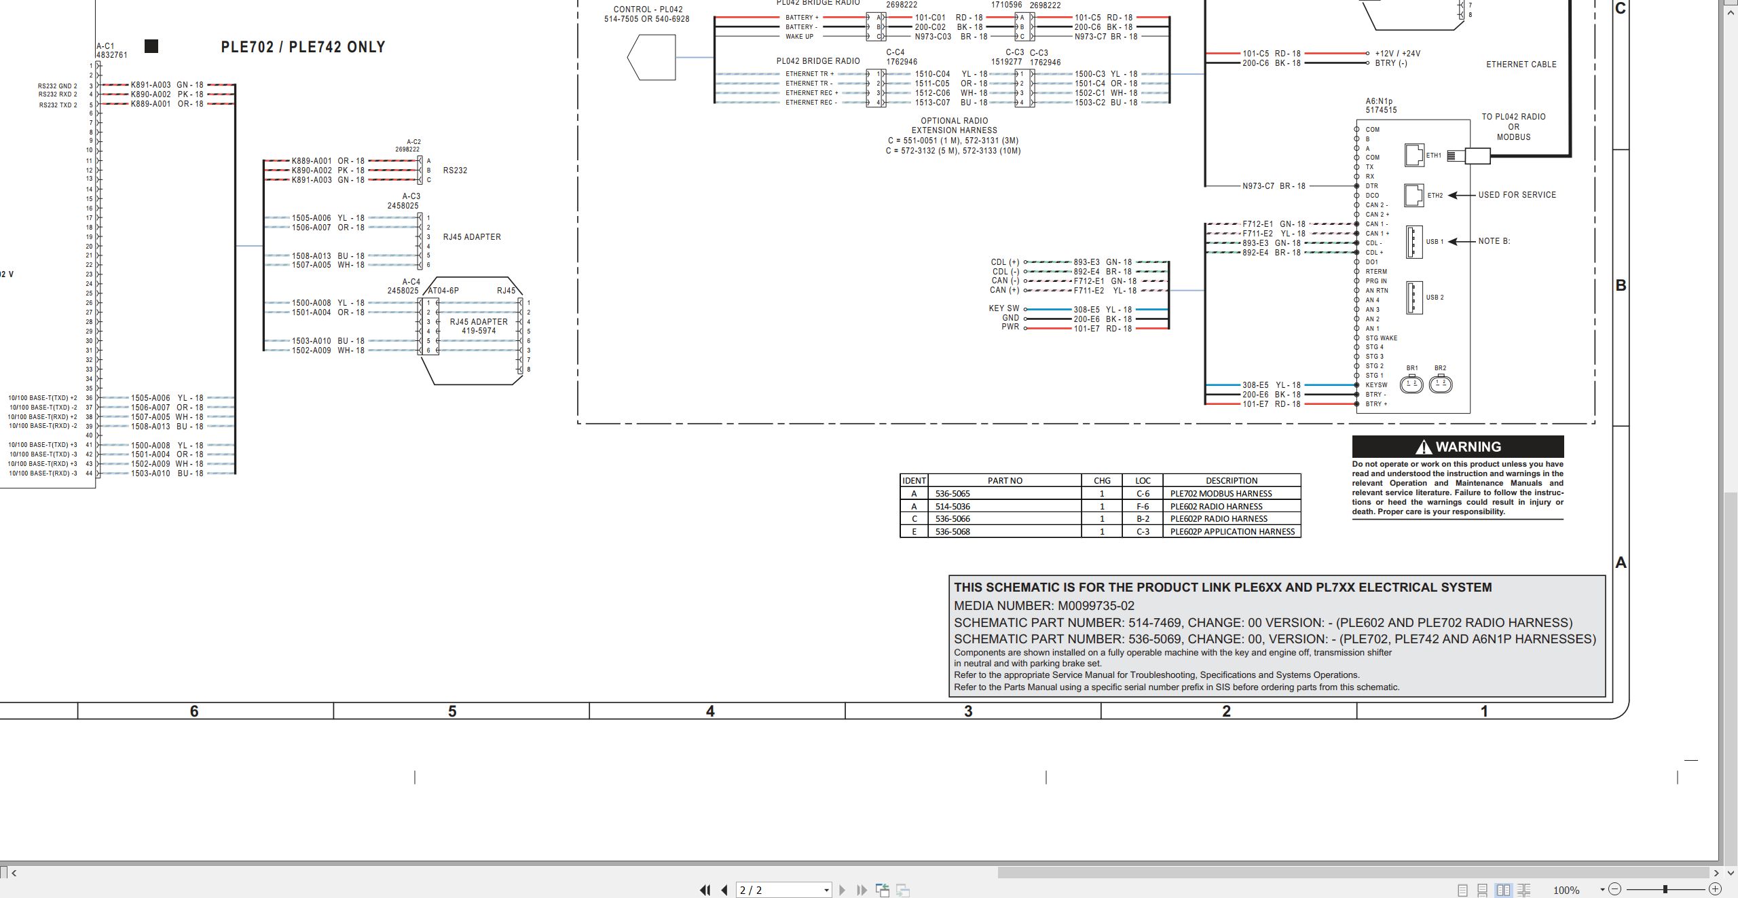Jump to the last page
This screenshot has height=898, width=1738.
[x=862, y=890]
